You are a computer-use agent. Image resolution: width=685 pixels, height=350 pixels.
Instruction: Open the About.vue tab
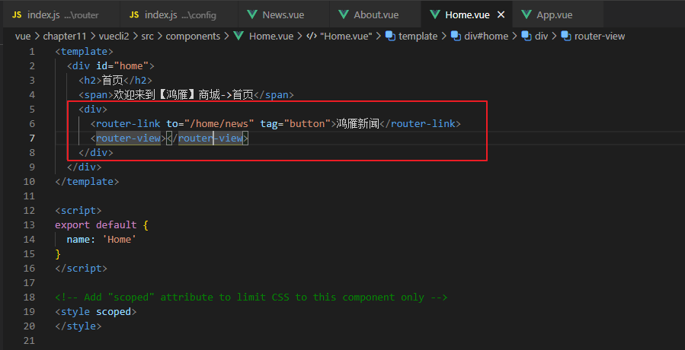click(376, 14)
